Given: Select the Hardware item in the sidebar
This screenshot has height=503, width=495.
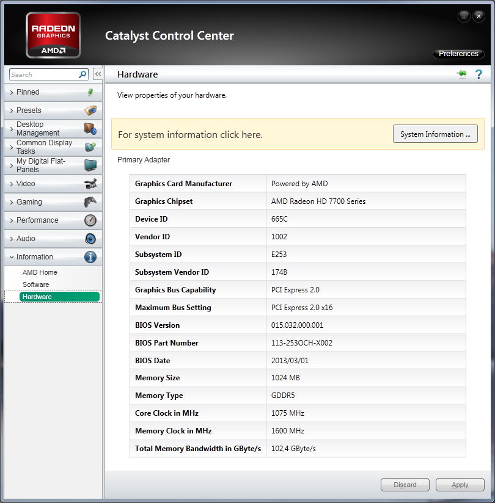Looking at the screenshot, I should coord(59,297).
